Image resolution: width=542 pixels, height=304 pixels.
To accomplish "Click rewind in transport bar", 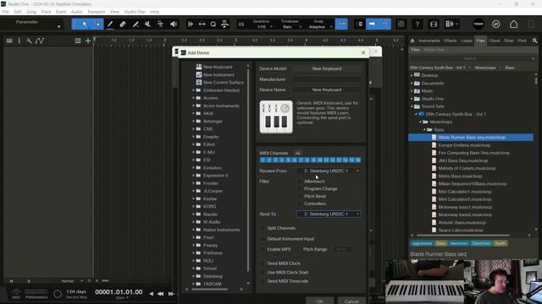I will tap(160, 294).
